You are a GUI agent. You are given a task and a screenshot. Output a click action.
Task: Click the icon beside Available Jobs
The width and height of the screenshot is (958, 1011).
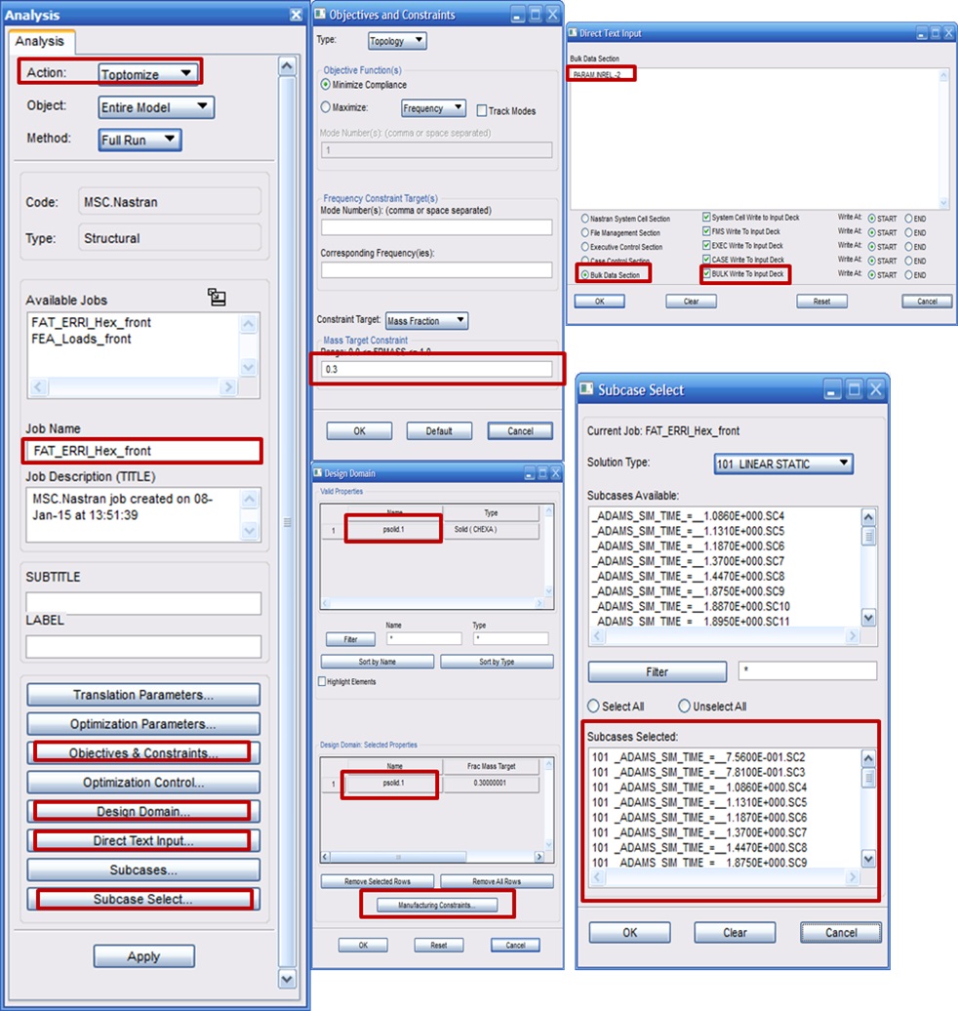[x=217, y=298]
